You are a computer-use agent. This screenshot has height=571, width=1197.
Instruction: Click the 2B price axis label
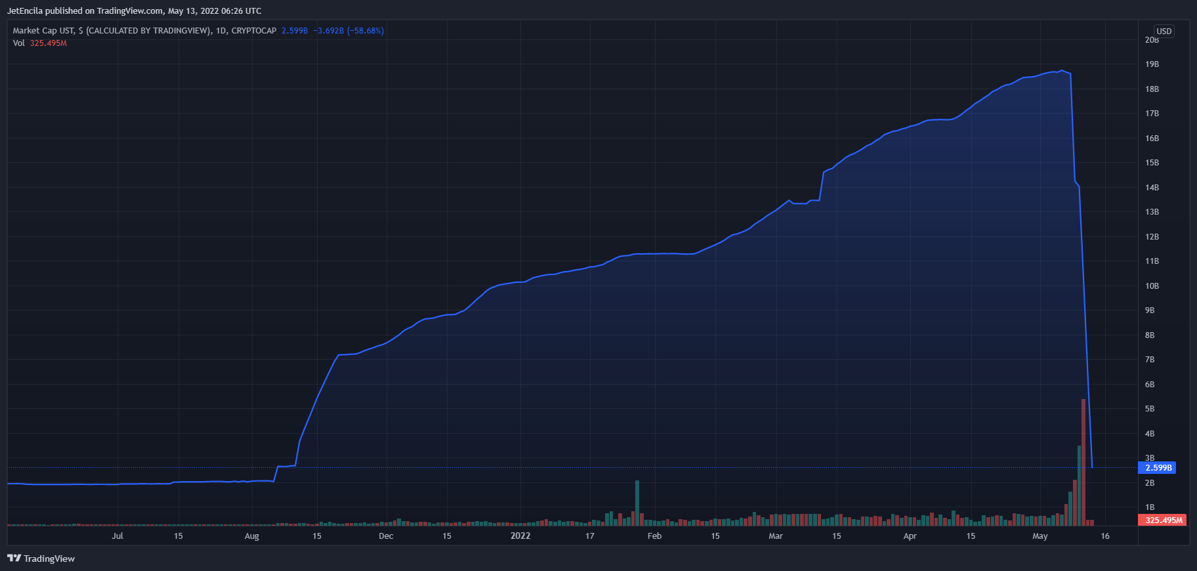coord(1150,482)
